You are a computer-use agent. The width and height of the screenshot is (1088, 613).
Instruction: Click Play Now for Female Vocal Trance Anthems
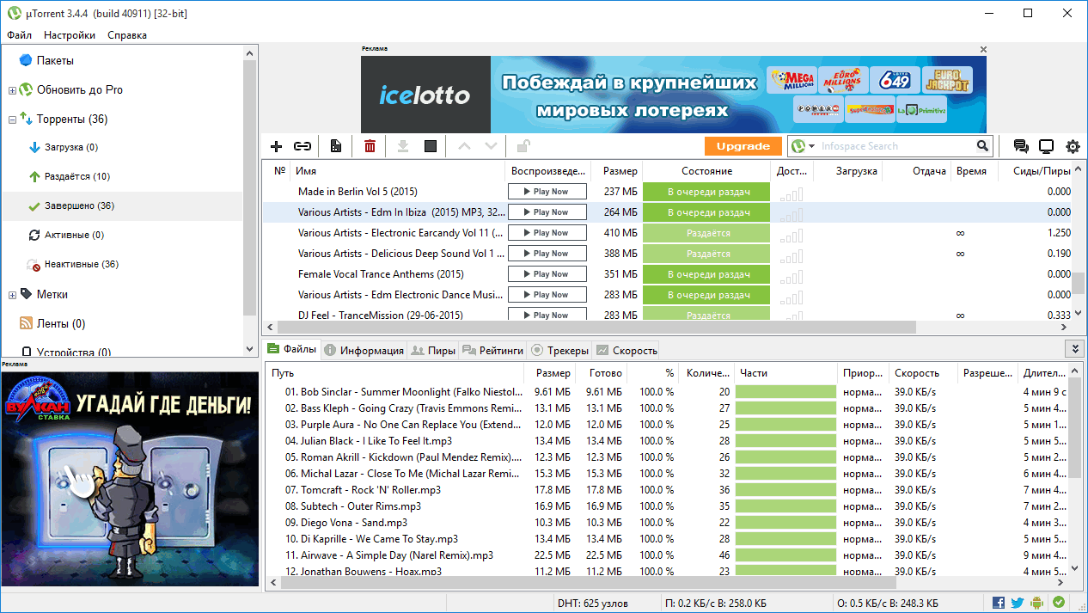pyautogui.click(x=547, y=274)
